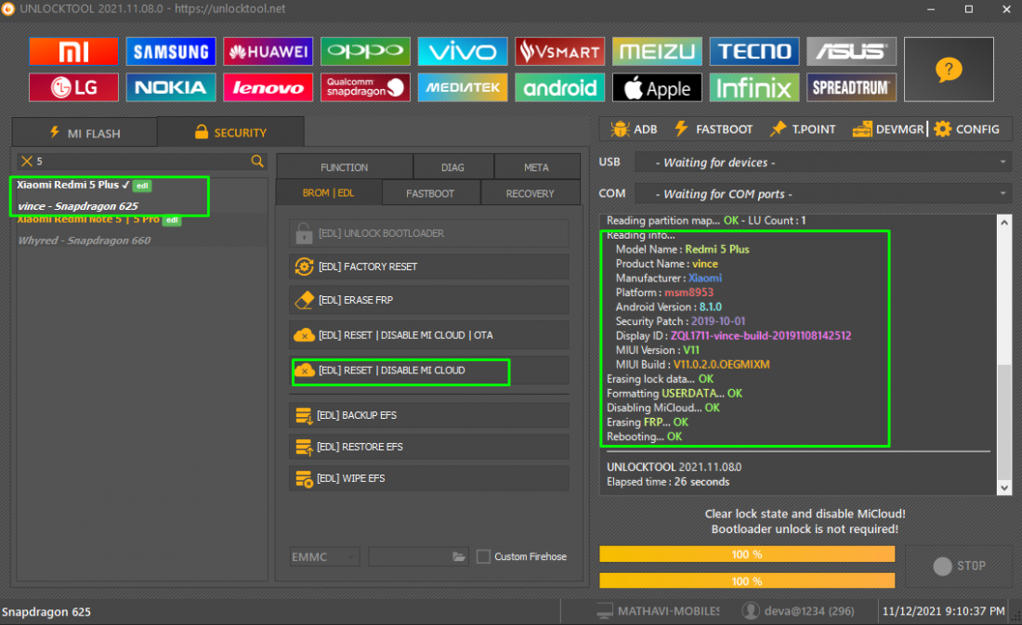This screenshot has height=625, width=1022.
Task: Select the Meizu brand tile
Action: pyautogui.click(x=657, y=51)
